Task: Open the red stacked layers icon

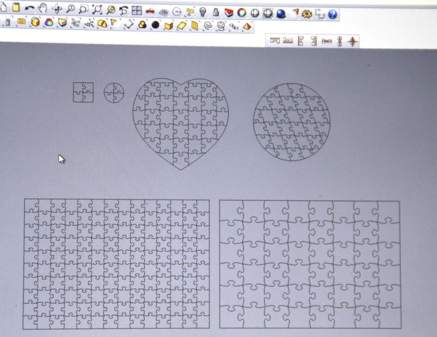Action: point(229,12)
